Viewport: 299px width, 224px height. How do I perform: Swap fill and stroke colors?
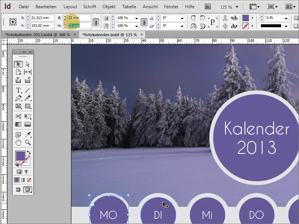coord(29,152)
